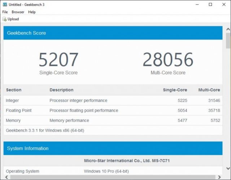Click the vertical scrollbar up arrow
The height and width of the screenshot is (180, 231).
pyautogui.click(x=228, y=28)
